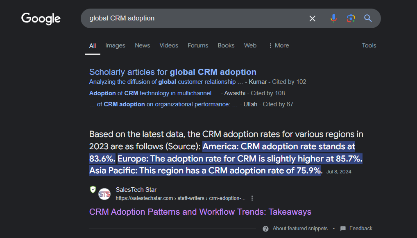417x238 pixels.
Task: Click the Feedback flag icon
Action: coord(343,229)
